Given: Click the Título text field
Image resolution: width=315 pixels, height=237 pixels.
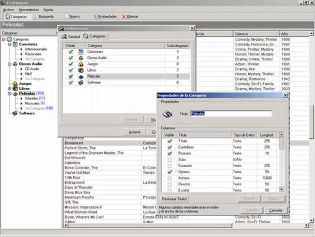Looking at the screenshot, I should (x=231, y=113).
